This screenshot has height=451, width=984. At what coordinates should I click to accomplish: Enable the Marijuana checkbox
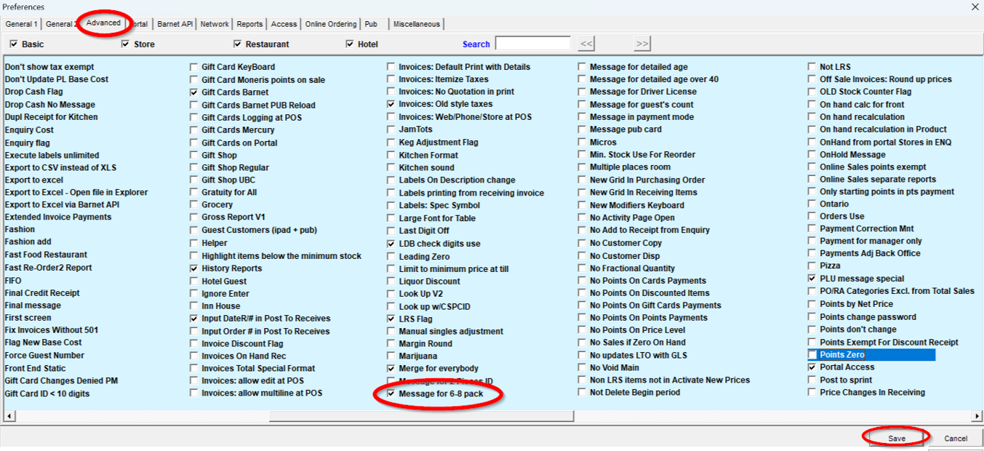(x=391, y=356)
